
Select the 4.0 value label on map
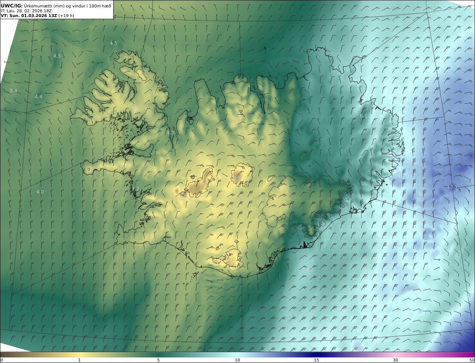click(40, 192)
